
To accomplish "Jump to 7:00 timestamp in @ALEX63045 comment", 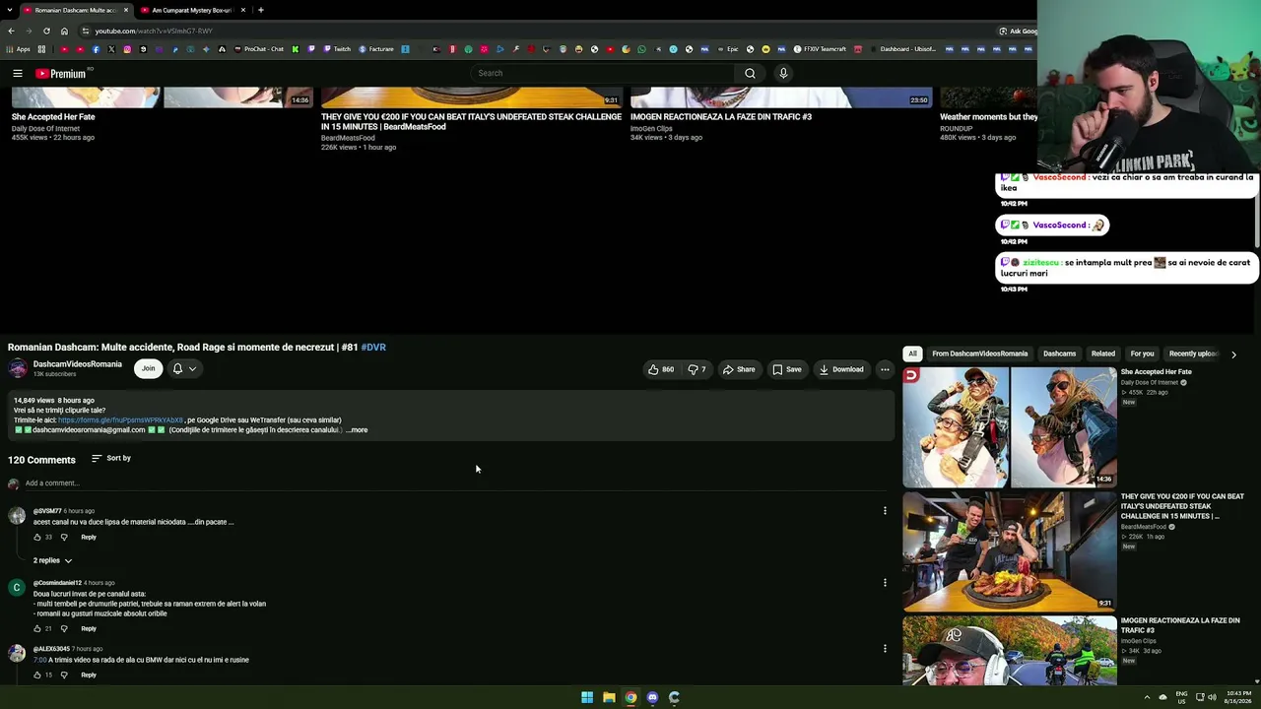I will click(39, 660).
